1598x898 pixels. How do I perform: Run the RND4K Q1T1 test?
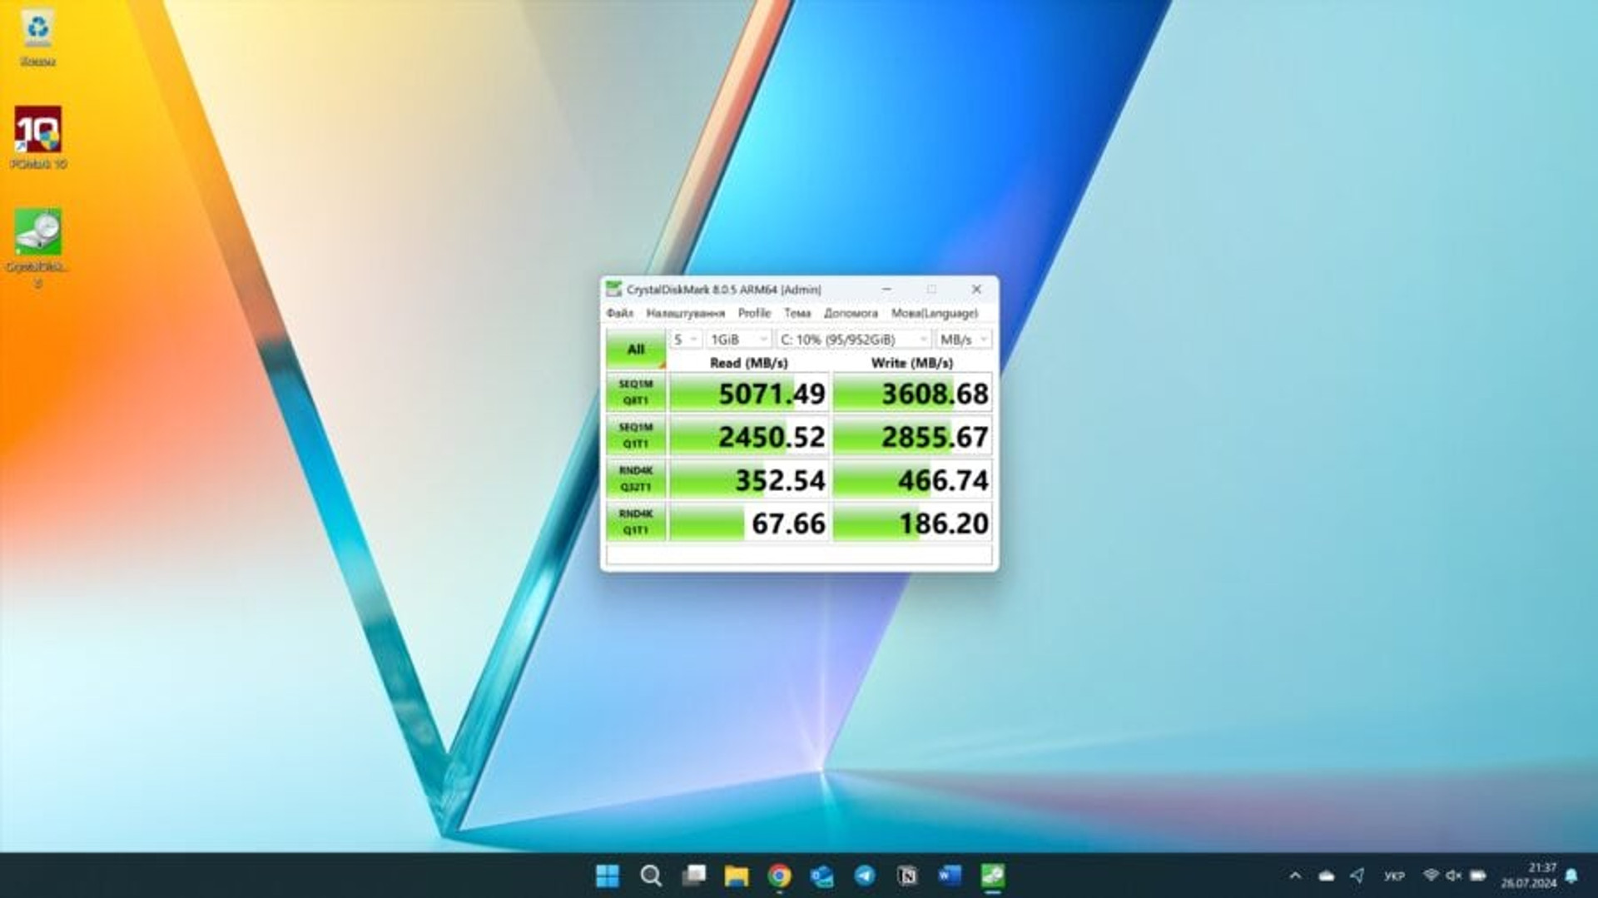(636, 523)
